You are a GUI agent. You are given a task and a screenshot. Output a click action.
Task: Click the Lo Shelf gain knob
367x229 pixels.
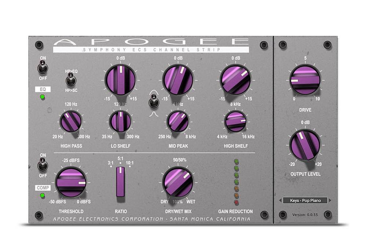tap(120, 80)
